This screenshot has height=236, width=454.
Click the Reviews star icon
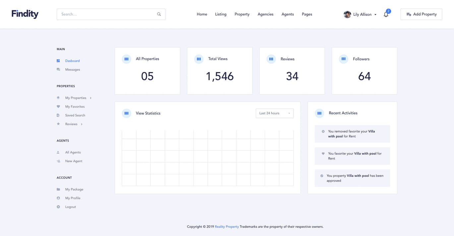point(58,124)
